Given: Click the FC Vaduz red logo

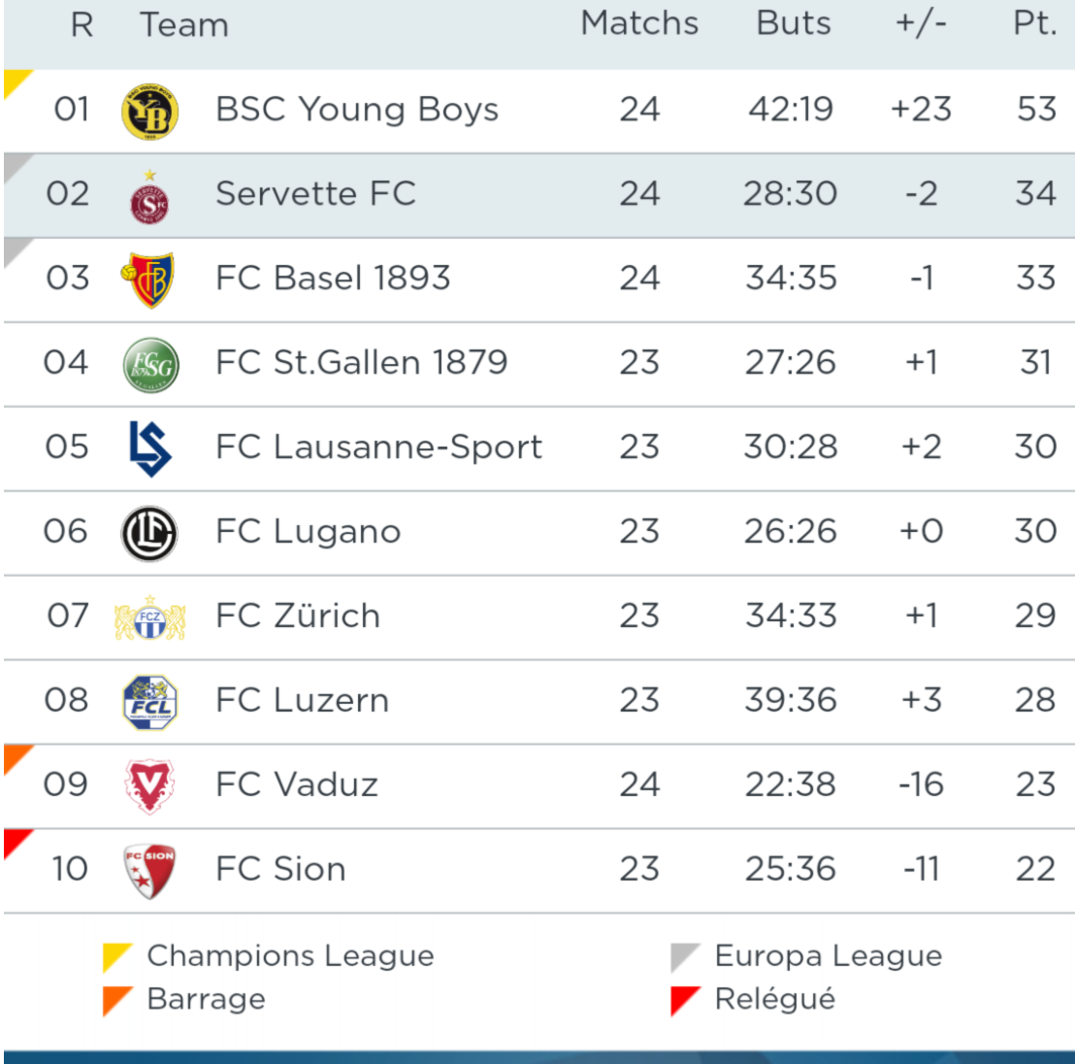Looking at the screenshot, I should pyautogui.click(x=149, y=785).
